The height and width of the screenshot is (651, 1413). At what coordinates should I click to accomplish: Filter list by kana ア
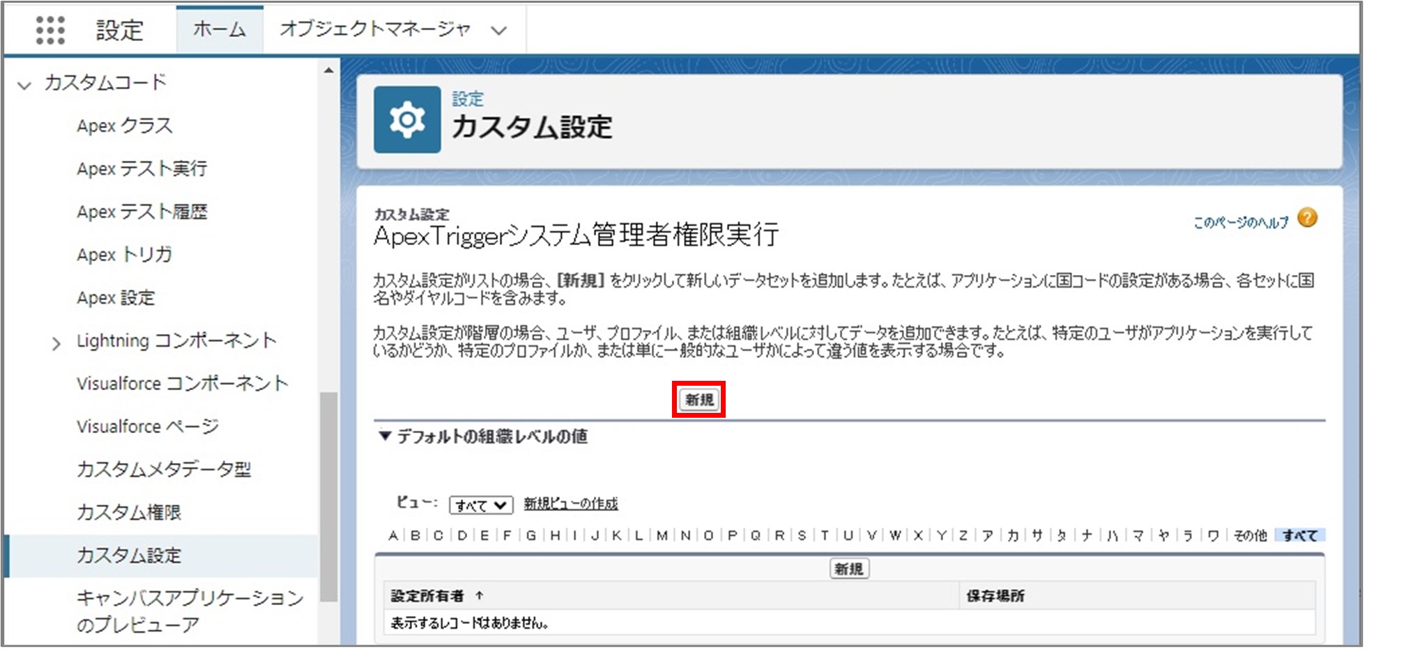click(988, 535)
